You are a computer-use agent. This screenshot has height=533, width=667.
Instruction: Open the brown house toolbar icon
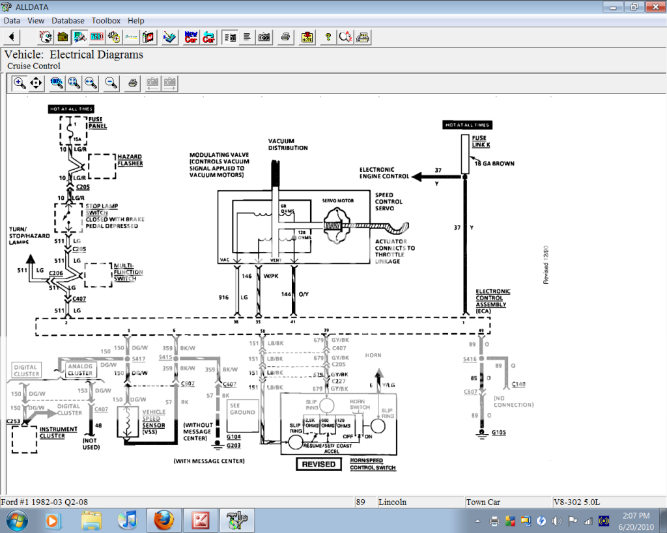click(x=63, y=37)
